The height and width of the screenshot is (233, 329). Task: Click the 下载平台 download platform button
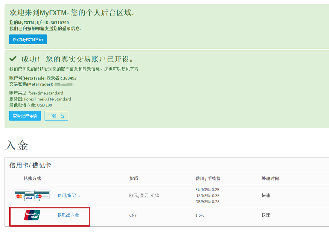tap(56, 116)
